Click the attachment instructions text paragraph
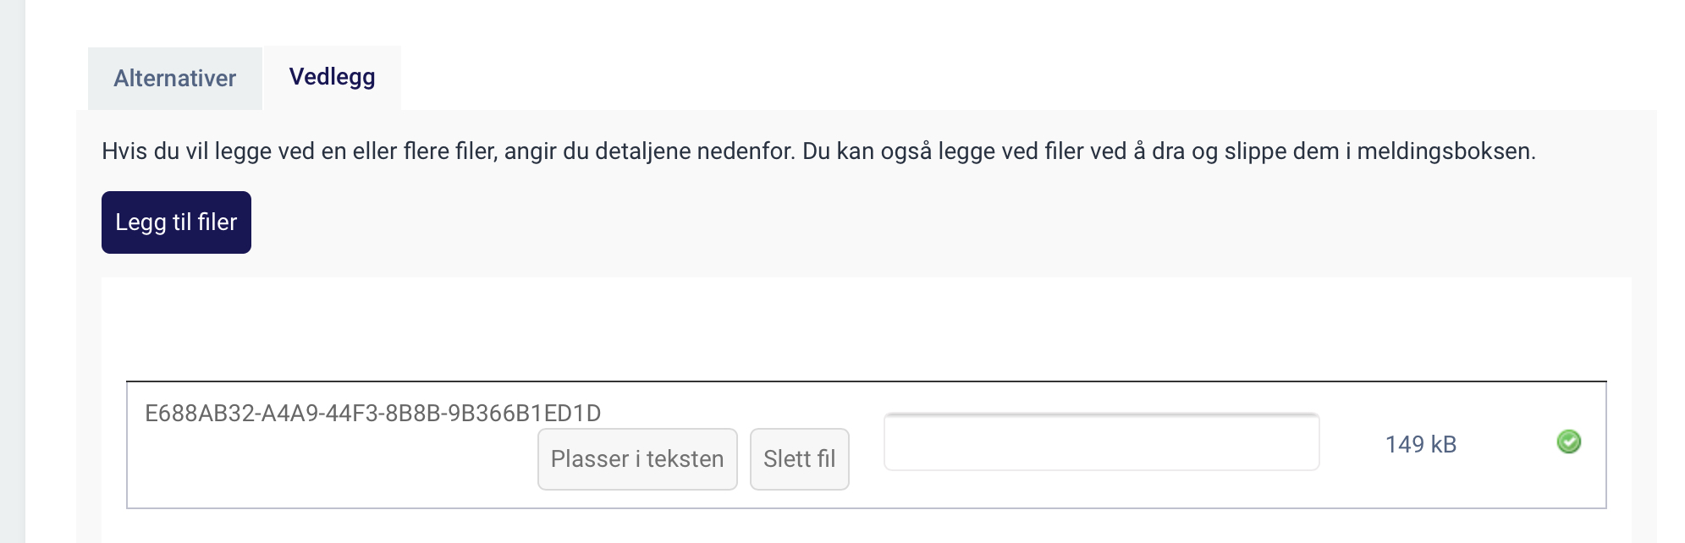 click(x=818, y=151)
